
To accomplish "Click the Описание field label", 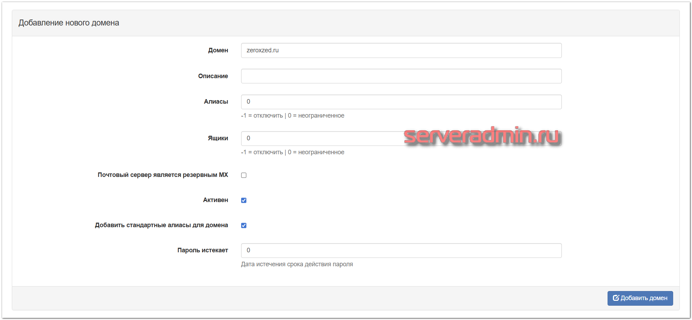I will [x=213, y=76].
